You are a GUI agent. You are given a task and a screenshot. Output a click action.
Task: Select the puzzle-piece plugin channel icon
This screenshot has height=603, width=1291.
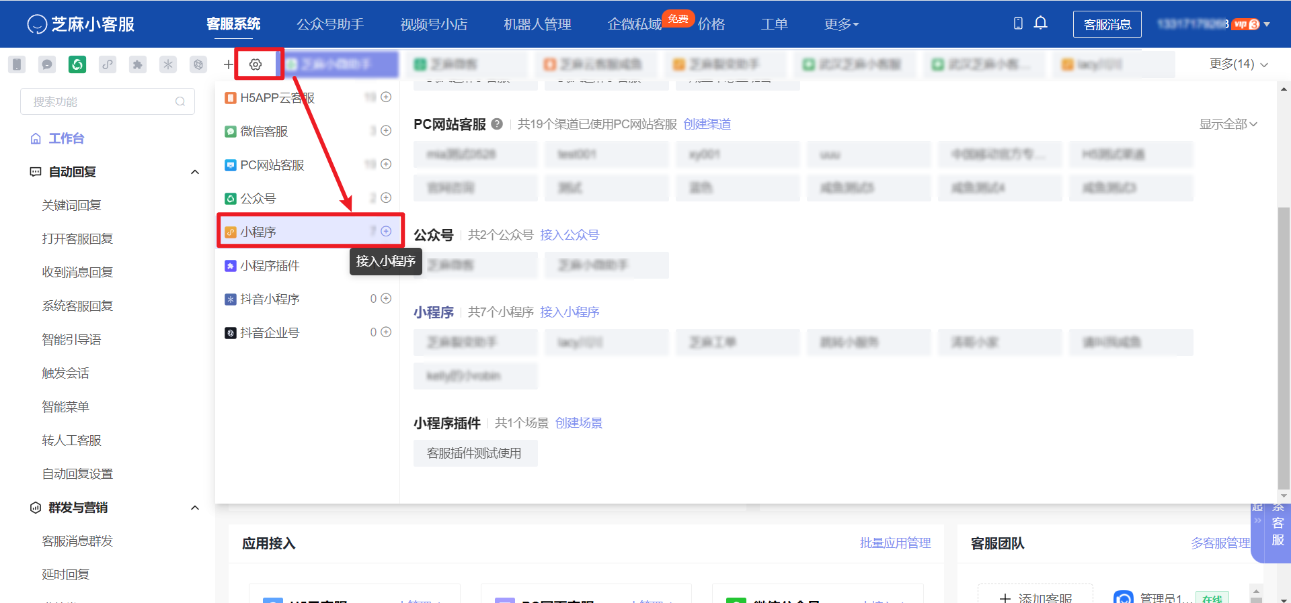[138, 64]
